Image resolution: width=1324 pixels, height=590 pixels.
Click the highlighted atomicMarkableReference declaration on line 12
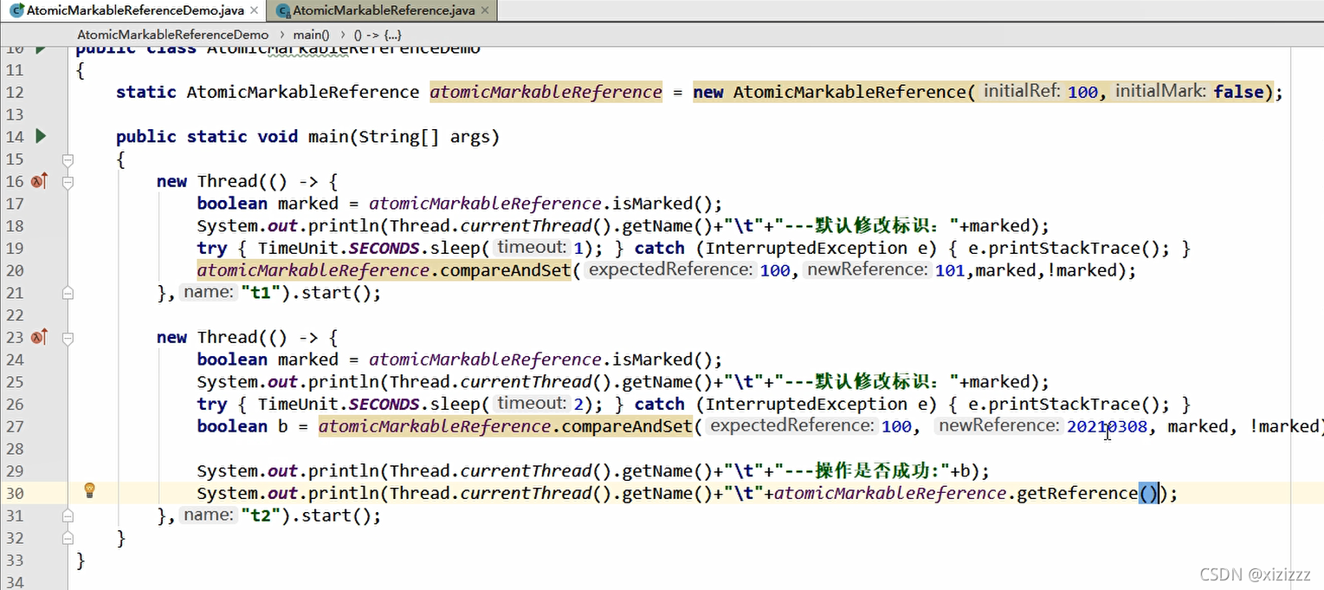(546, 92)
